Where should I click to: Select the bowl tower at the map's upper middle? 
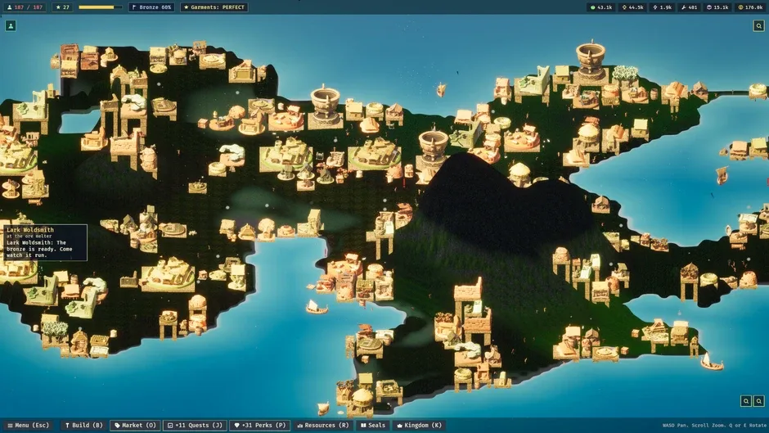click(324, 106)
